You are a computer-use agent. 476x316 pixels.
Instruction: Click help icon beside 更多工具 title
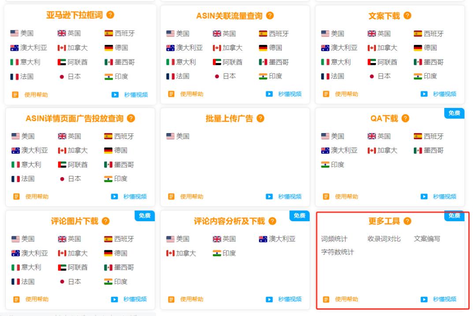coord(407,221)
